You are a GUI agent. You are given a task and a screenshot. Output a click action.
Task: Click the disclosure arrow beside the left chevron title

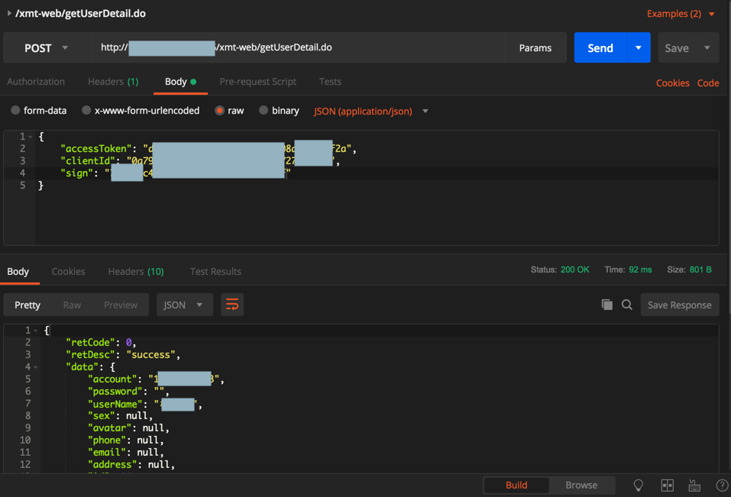click(8, 13)
